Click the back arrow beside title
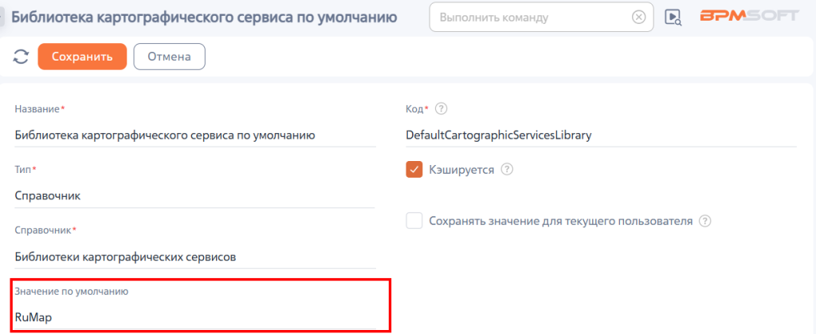The image size is (816, 334). [x=2, y=18]
